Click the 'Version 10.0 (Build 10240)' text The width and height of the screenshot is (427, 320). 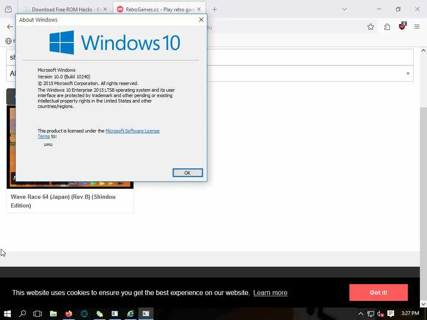64,77
